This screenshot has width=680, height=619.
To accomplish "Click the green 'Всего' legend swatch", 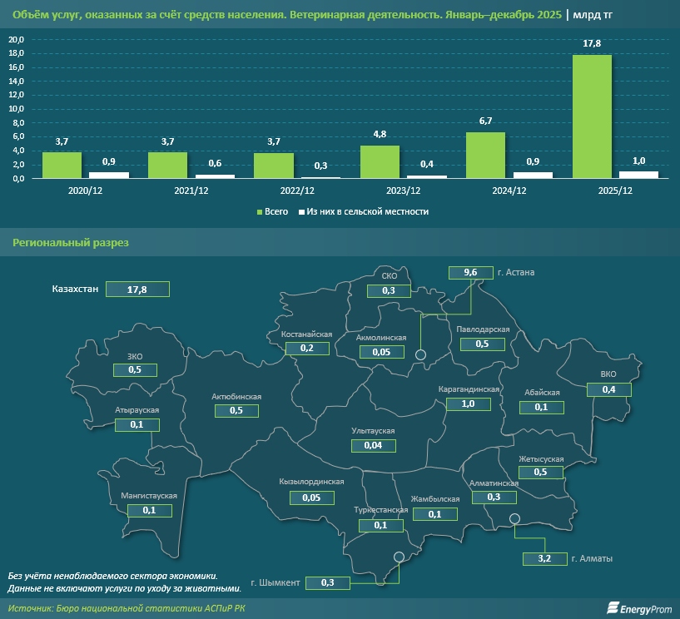I will click(x=258, y=212).
